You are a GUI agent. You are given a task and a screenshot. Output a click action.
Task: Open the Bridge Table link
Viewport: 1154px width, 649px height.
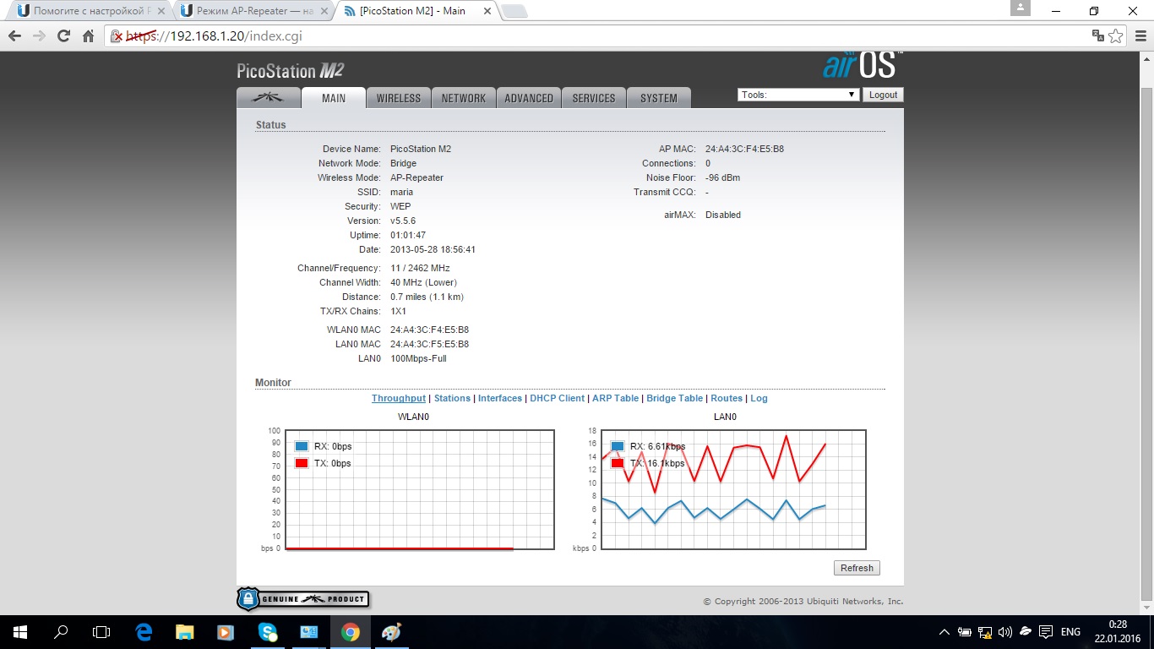674,398
